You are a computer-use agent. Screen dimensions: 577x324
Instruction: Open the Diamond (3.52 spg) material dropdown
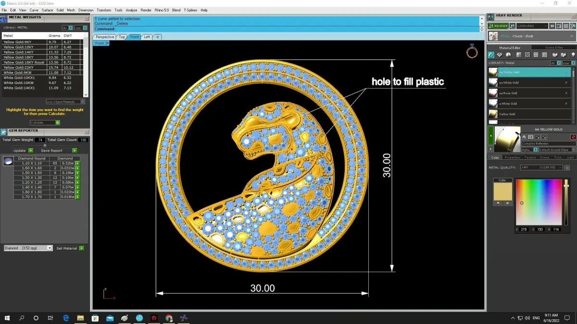coord(28,248)
